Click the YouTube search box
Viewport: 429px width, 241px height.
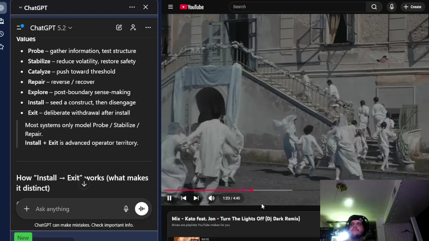pyautogui.click(x=297, y=7)
